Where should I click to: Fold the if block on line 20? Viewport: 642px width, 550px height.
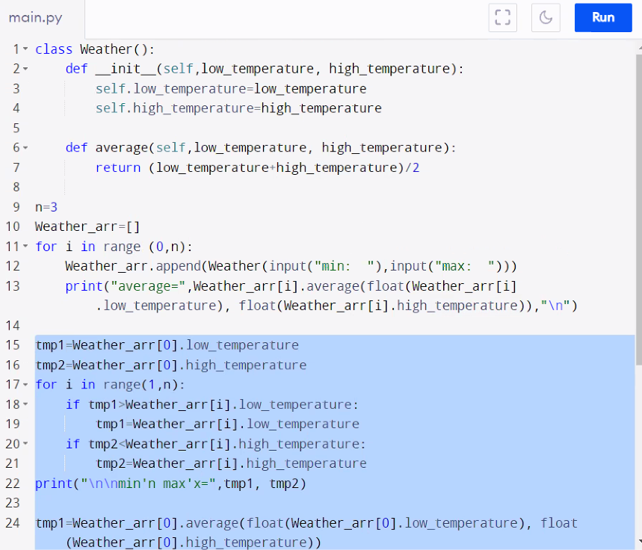[x=23, y=443]
